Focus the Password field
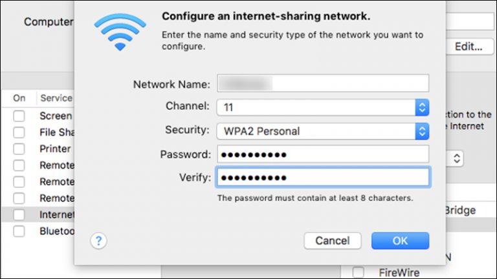The image size is (497, 279). [322, 155]
